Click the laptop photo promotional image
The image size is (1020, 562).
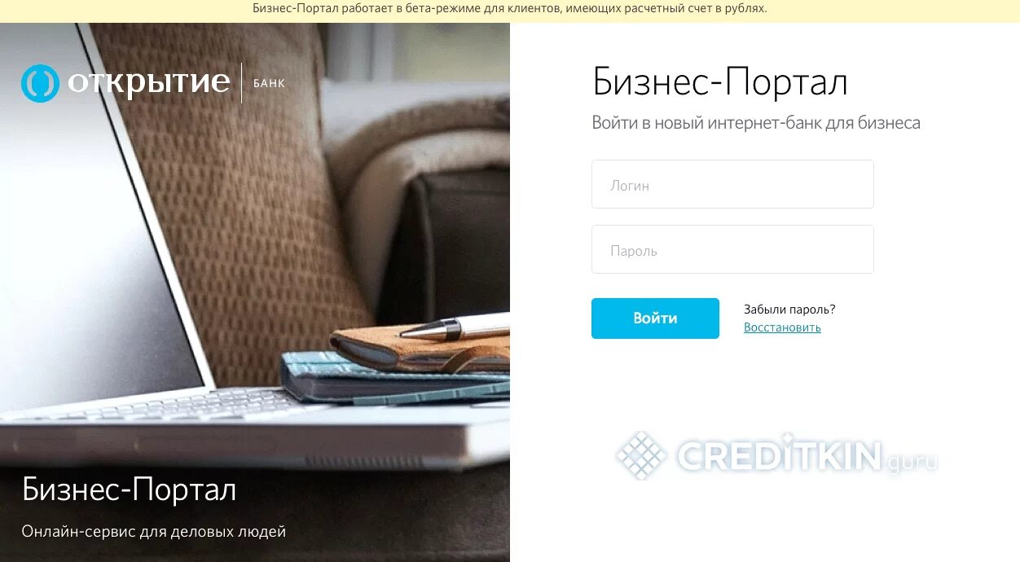point(255,292)
